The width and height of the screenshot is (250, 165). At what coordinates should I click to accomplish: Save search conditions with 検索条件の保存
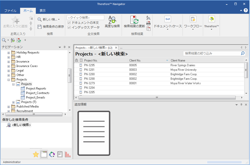pyautogui.click(x=51, y=26)
